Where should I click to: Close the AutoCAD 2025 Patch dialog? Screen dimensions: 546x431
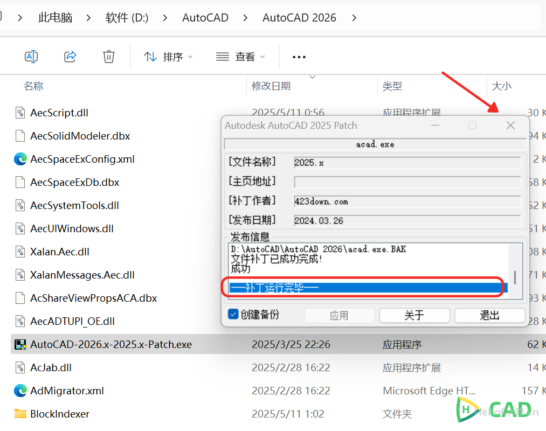[x=510, y=126]
